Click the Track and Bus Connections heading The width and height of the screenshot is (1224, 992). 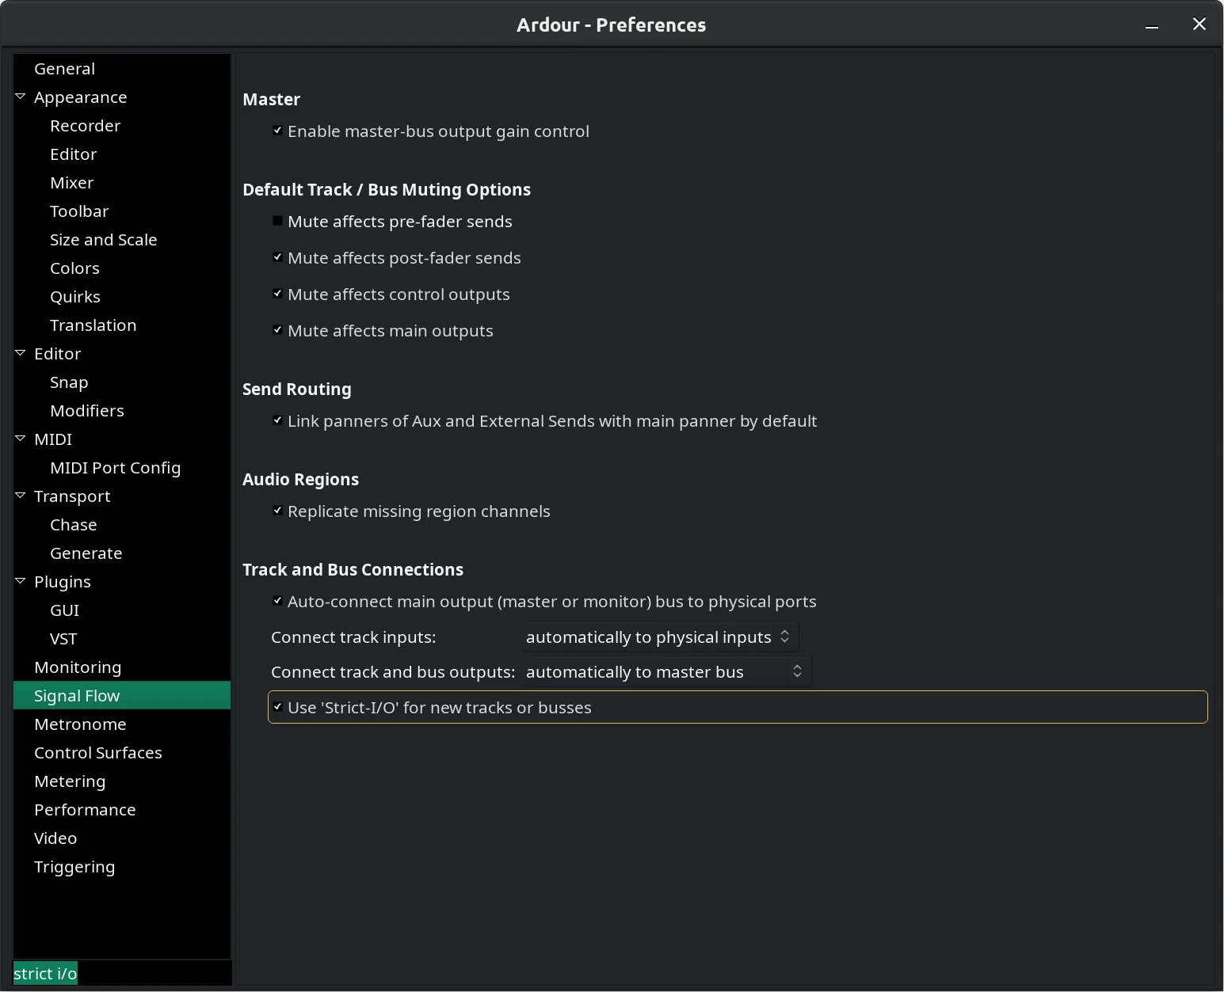pos(353,569)
